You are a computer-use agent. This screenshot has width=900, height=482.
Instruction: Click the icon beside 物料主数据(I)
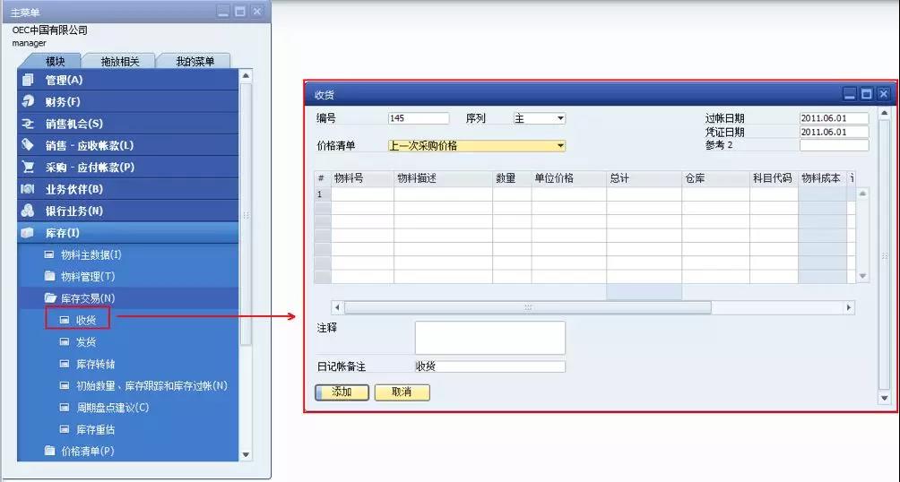(x=50, y=254)
